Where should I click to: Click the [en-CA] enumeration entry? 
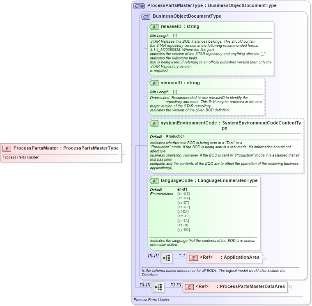coord(184,198)
